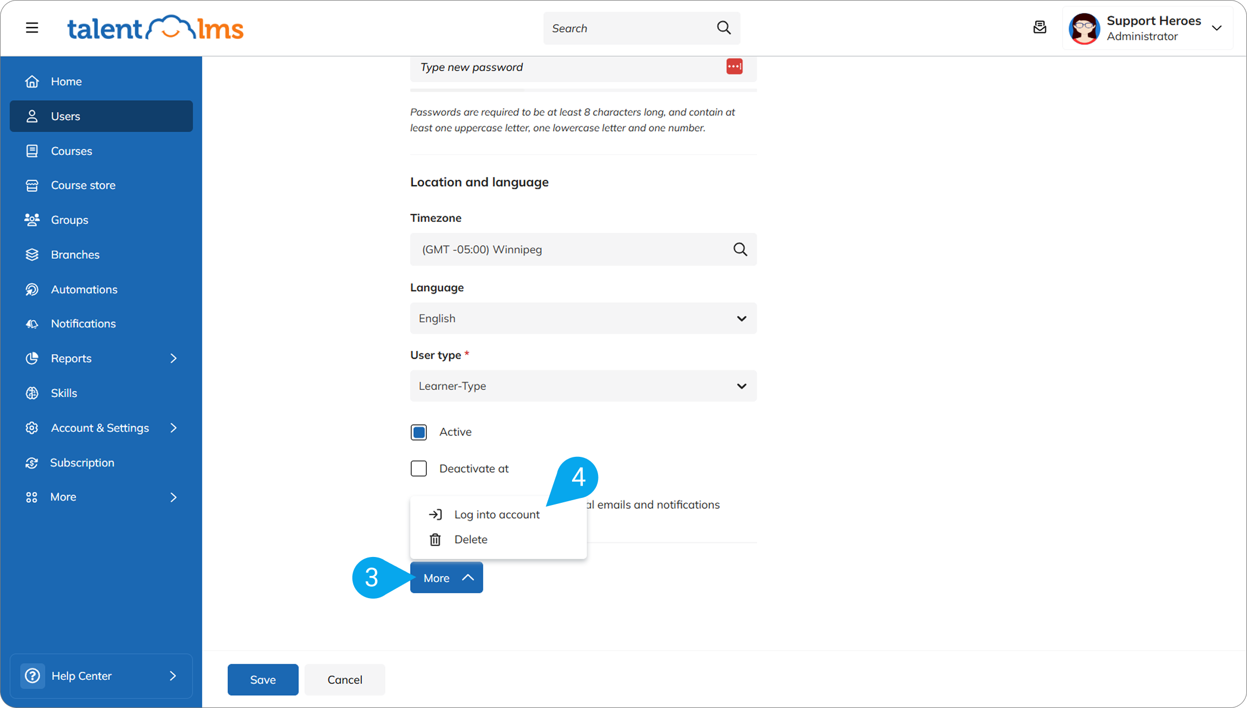
Task: Click the Course store icon
Action: (x=32, y=185)
